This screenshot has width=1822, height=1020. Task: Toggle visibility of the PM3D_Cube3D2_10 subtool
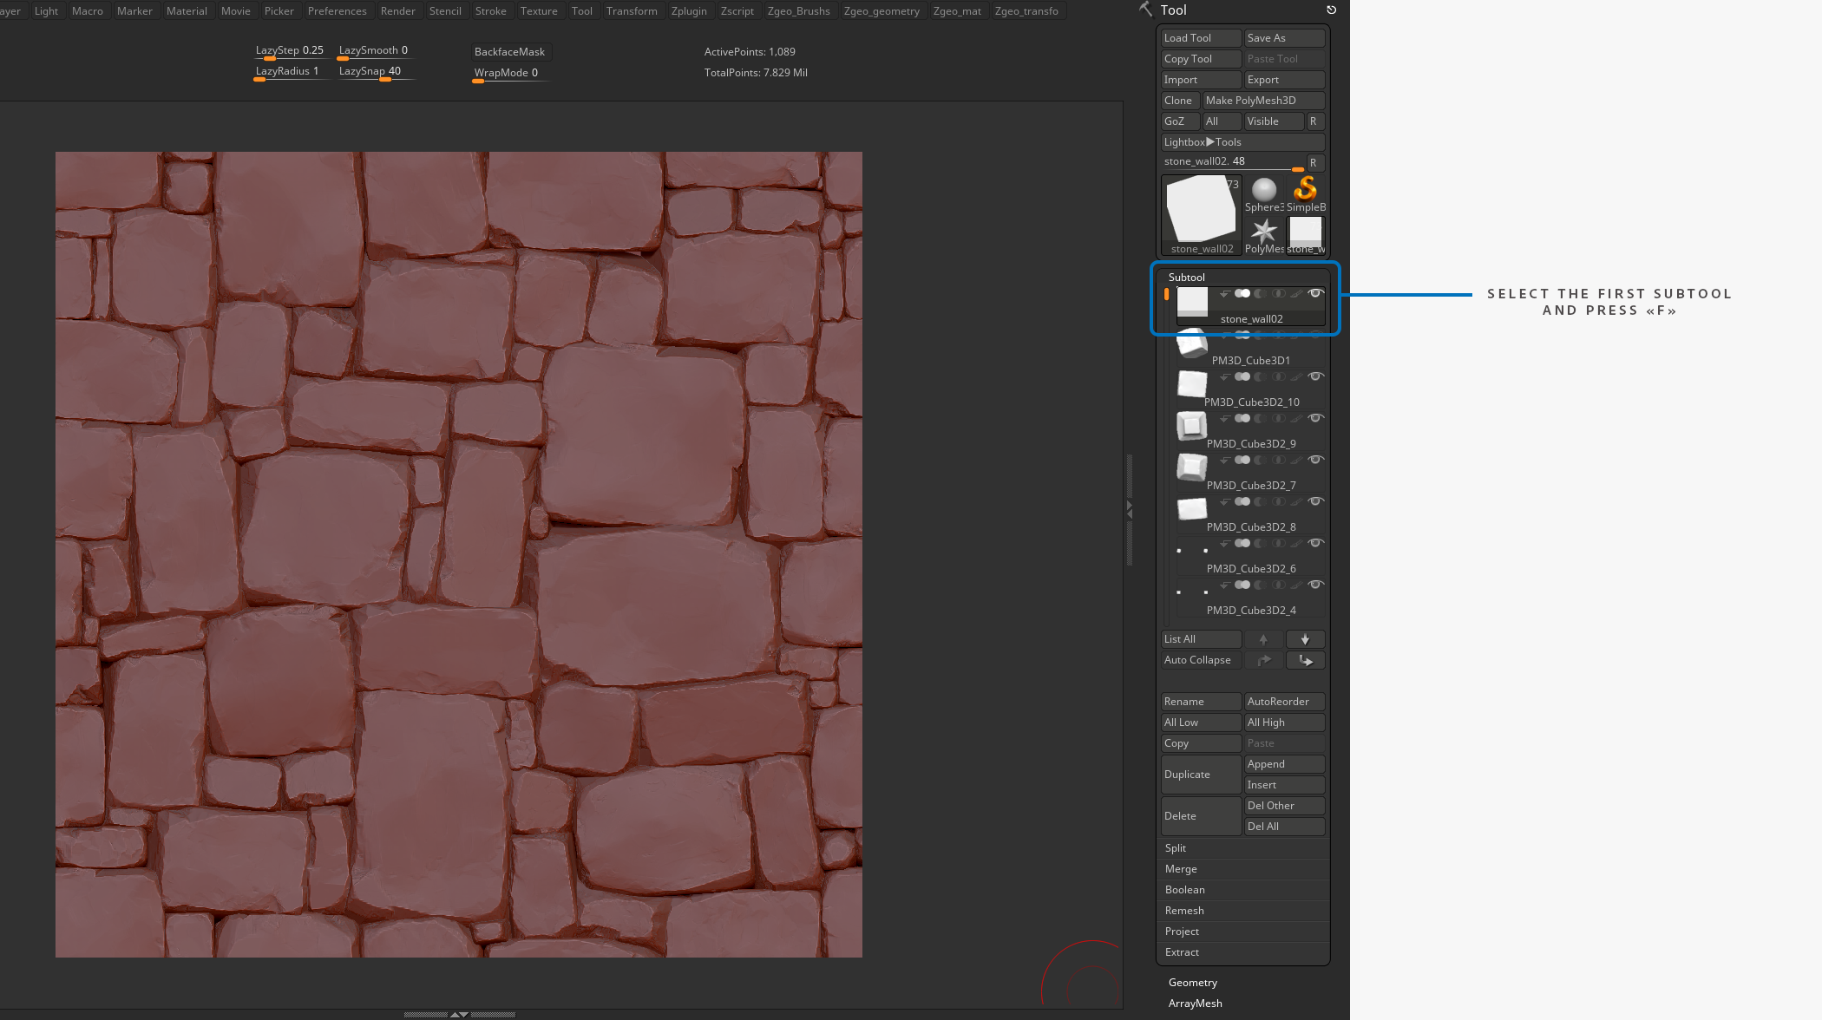click(x=1315, y=377)
